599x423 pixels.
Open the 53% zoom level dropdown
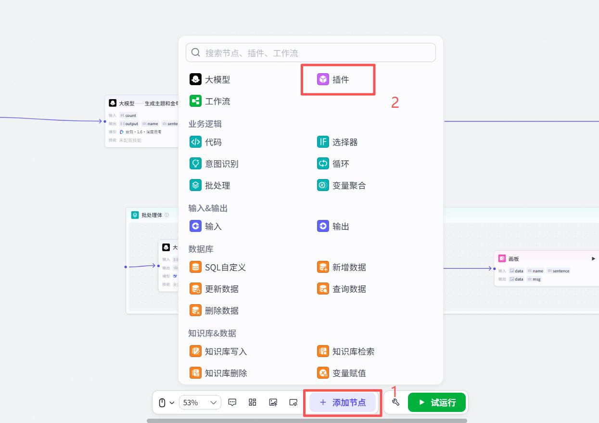click(x=200, y=402)
